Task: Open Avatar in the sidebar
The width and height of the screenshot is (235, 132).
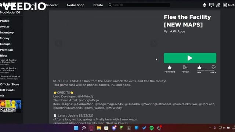Action: click(5, 27)
